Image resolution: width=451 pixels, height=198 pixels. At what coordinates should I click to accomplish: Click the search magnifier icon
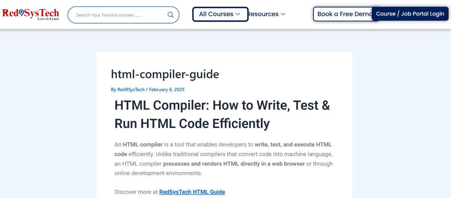(x=171, y=15)
